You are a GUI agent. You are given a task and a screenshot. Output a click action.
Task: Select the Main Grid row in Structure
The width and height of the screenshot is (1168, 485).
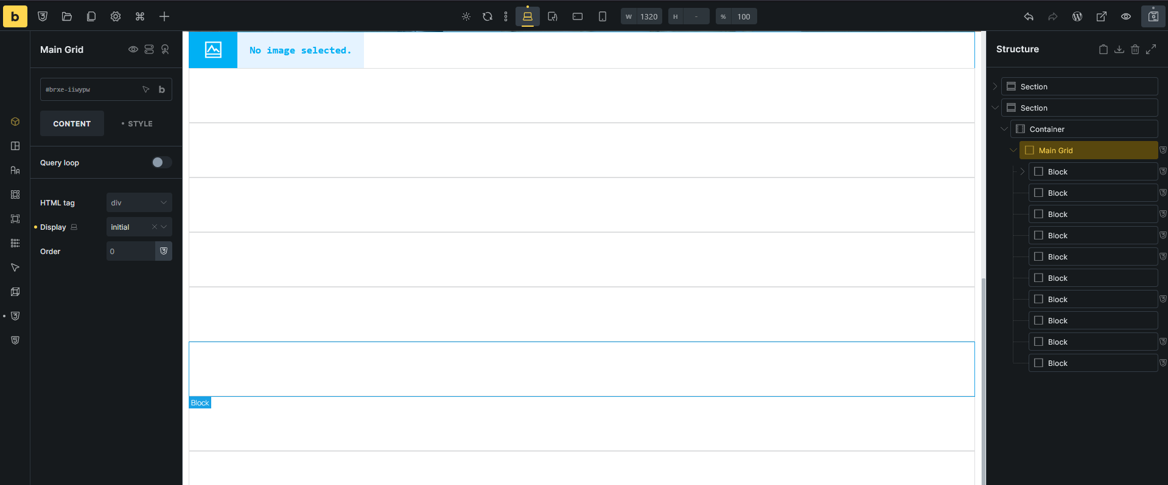click(x=1089, y=150)
